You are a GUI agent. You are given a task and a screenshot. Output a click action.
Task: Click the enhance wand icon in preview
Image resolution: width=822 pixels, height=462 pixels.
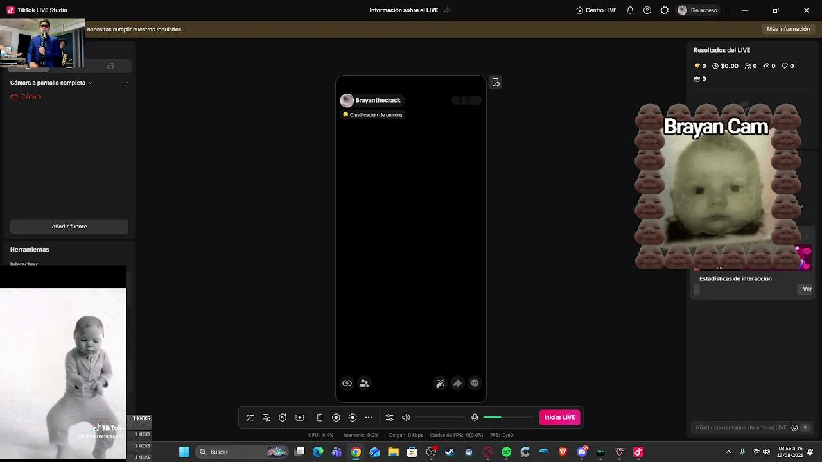[x=440, y=383]
